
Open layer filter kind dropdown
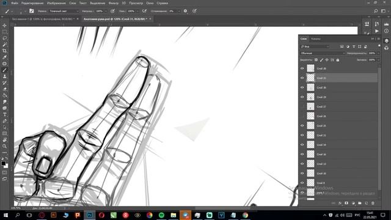point(315,46)
